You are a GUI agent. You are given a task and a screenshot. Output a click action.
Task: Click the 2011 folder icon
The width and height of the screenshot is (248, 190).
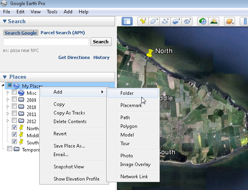click(x=21, y=114)
